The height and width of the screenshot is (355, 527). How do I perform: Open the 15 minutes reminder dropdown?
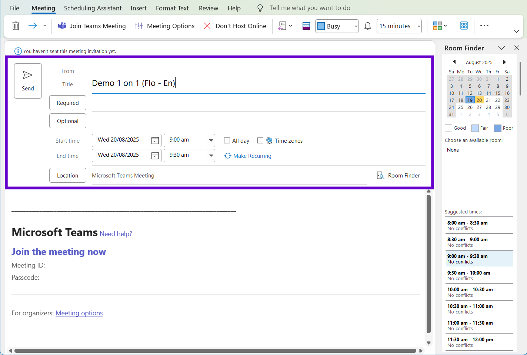coord(399,26)
